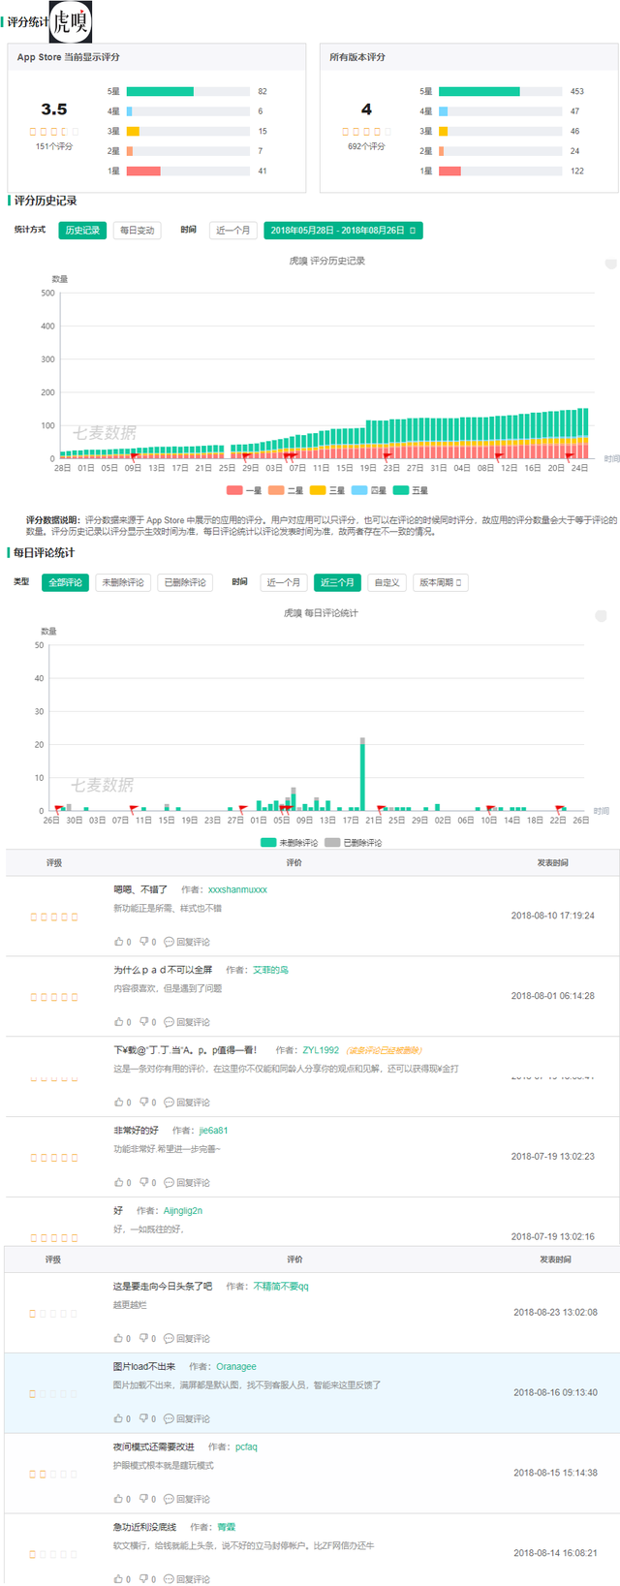
Task: Reply to the 非常好的好 review
Action: pyautogui.click(x=187, y=1183)
